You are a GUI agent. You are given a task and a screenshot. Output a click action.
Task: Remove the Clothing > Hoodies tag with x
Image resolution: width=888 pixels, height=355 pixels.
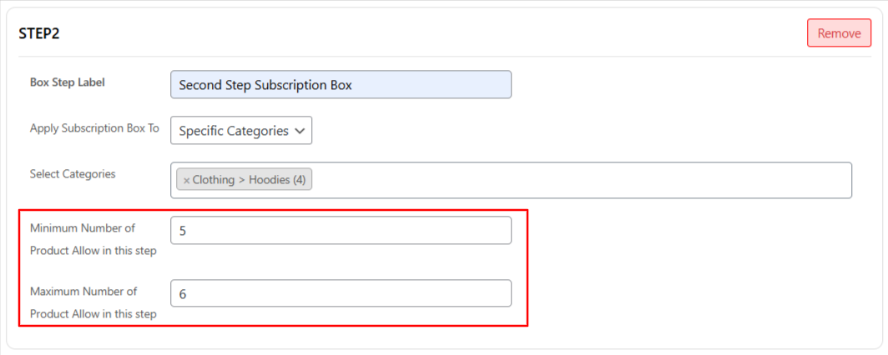186,180
